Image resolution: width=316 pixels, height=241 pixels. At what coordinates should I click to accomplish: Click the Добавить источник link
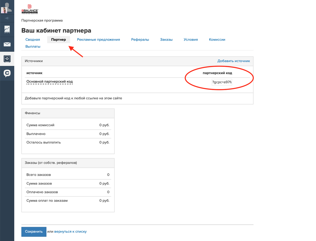click(234, 61)
